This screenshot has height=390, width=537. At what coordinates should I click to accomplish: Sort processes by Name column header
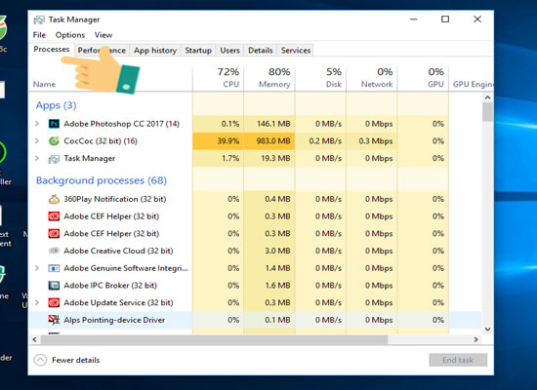click(x=44, y=84)
